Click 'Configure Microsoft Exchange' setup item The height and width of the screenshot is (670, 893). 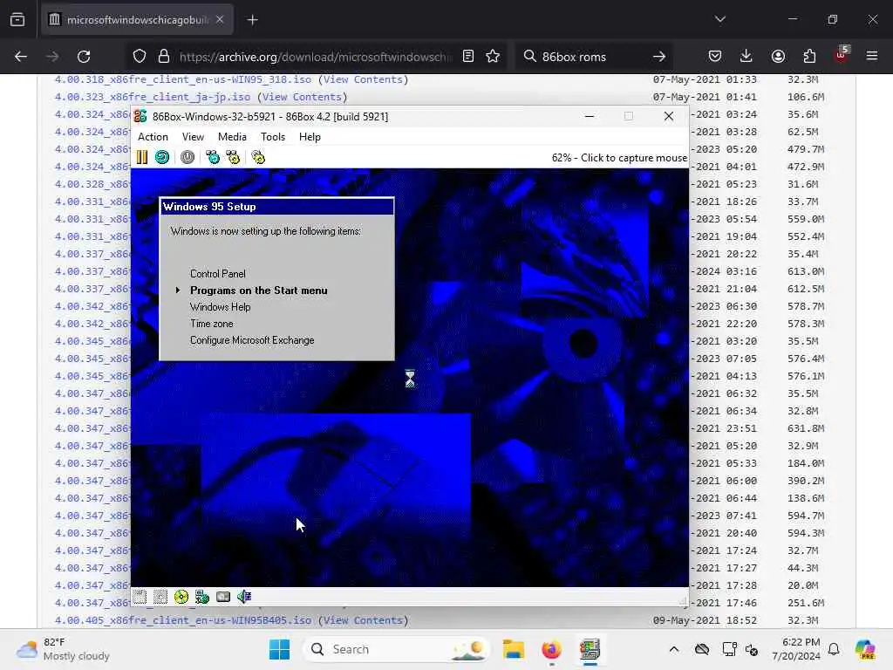(252, 339)
